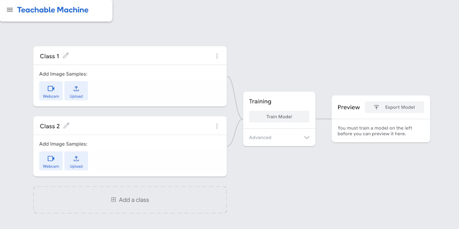459x229 pixels.
Task: Expand the Advanced chevron arrow
Action: click(307, 137)
